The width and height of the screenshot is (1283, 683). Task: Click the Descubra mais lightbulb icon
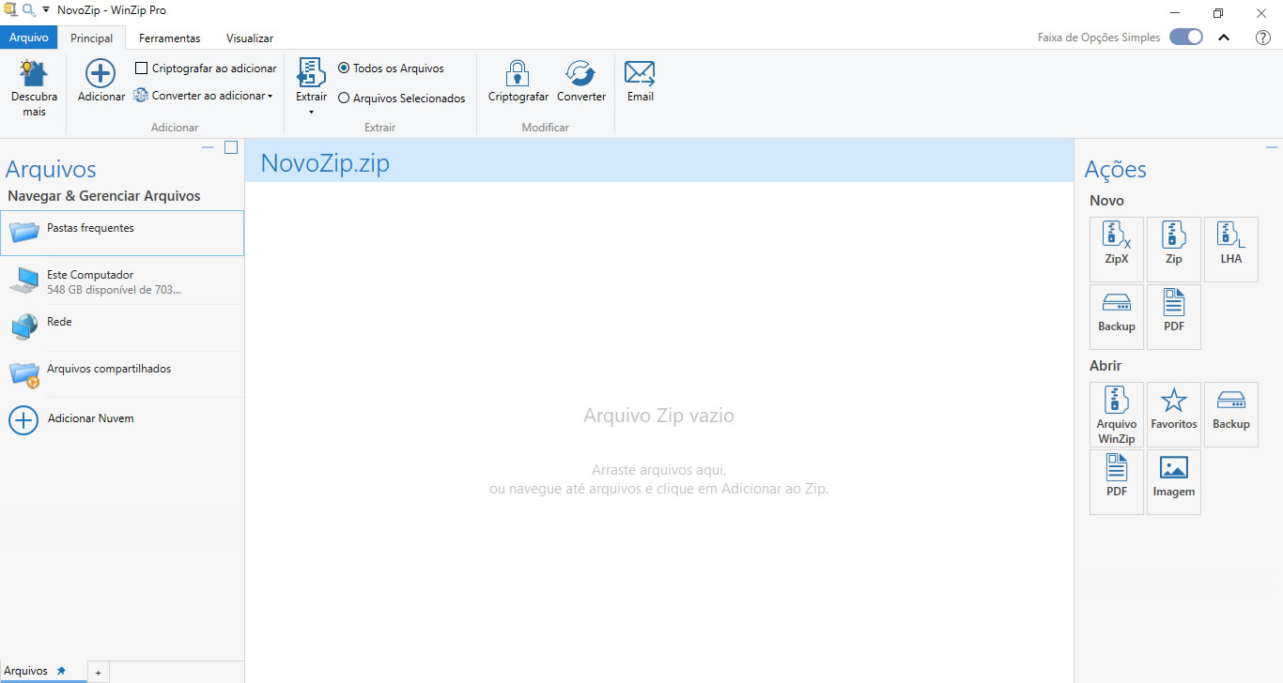click(x=34, y=74)
